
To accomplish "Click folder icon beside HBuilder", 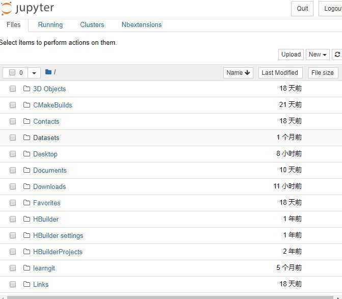I will (x=27, y=219).
